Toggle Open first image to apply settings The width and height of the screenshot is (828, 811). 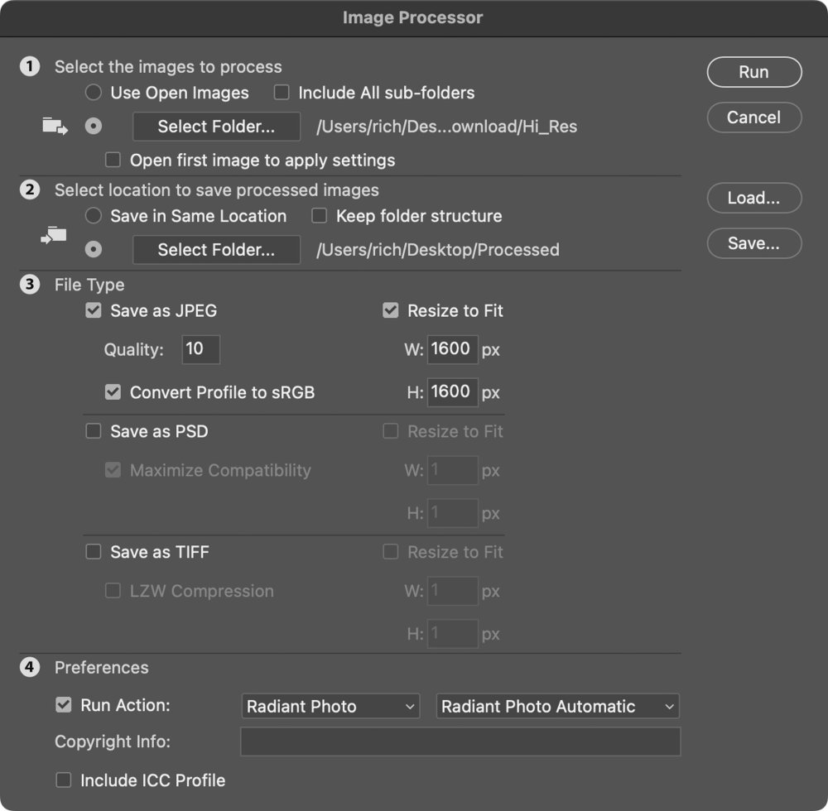(x=113, y=160)
